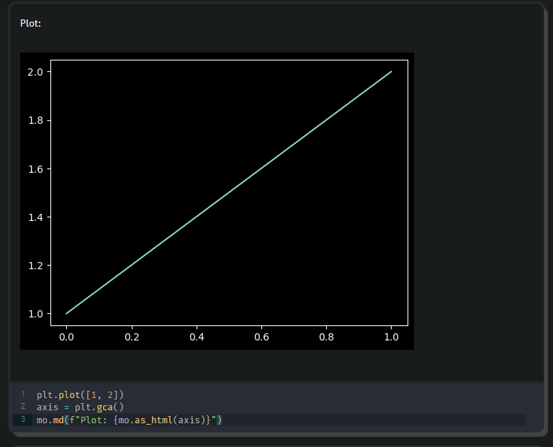Click the y-axis tick label 1.4
This screenshot has height=447, width=553.
tap(35, 217)
